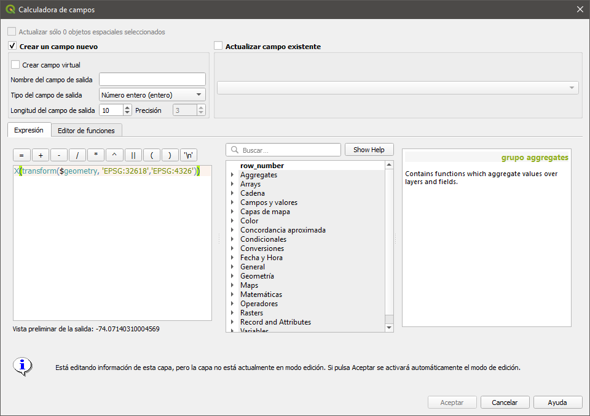Click the Geometría group label
Image resolution: width=590 pixels, height=416 pixels.
(257, 276)
